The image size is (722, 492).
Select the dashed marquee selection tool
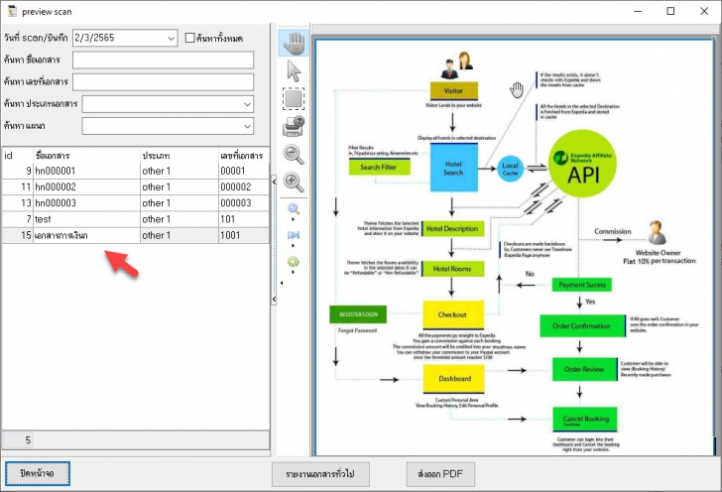pyautogui.click(x=294, y=98)
